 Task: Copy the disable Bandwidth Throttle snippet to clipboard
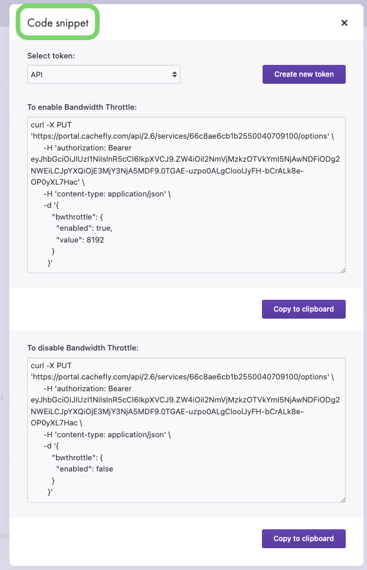click(x=304, y=539)
